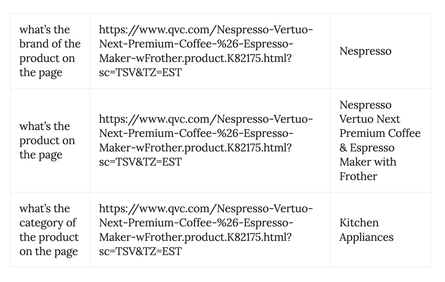
Task: Click "sc=TSV&TZ=EST" in the middle row URL
Action: [140, 162]
